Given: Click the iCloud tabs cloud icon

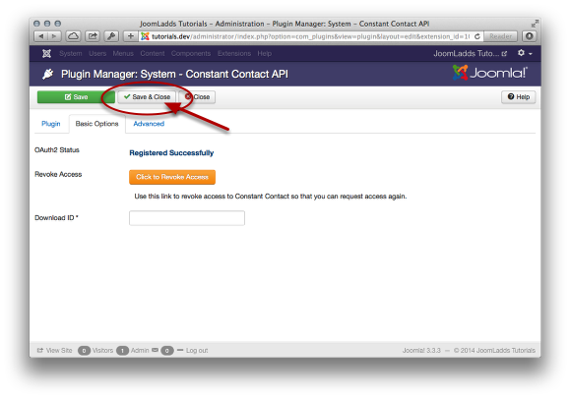Looking at the screenshot, I should 73,36.
